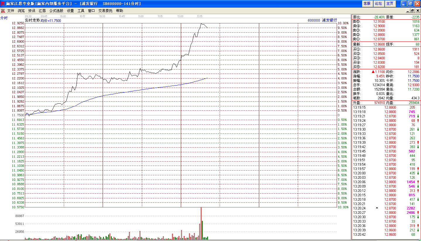Click the 委比 value -28.40%
This screenshot has width=421, height=241.
click(379, 17)
